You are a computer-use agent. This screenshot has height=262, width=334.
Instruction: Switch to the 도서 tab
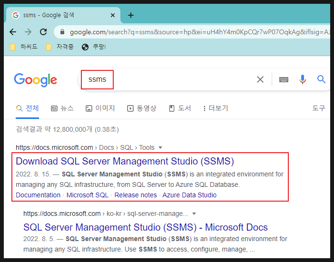[x=180, y=108]
